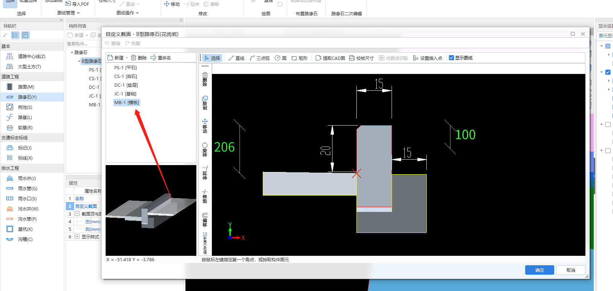Check the third display-settings checkbox
Screen dimensions: 613x291
608,124
